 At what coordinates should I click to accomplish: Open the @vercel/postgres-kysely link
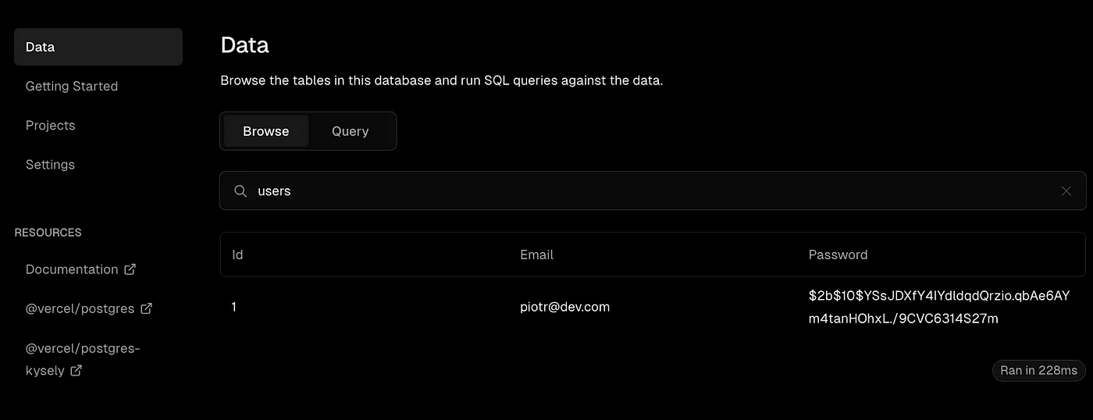(x=82, y=348)
